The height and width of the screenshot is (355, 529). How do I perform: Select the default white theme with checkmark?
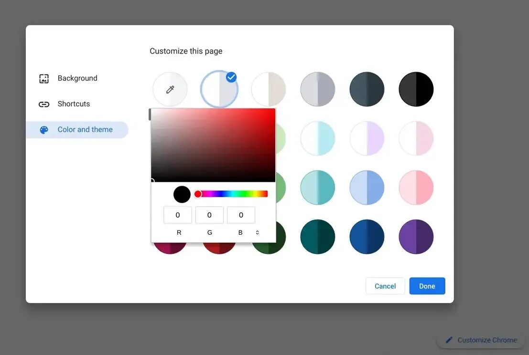219,89
